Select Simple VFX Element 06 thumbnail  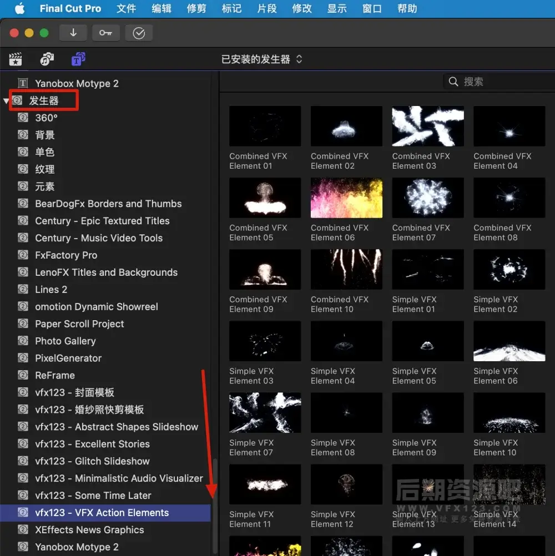click(509, 341)
